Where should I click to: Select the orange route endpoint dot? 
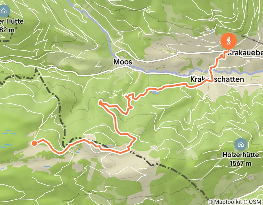click(x=34, y=143)
